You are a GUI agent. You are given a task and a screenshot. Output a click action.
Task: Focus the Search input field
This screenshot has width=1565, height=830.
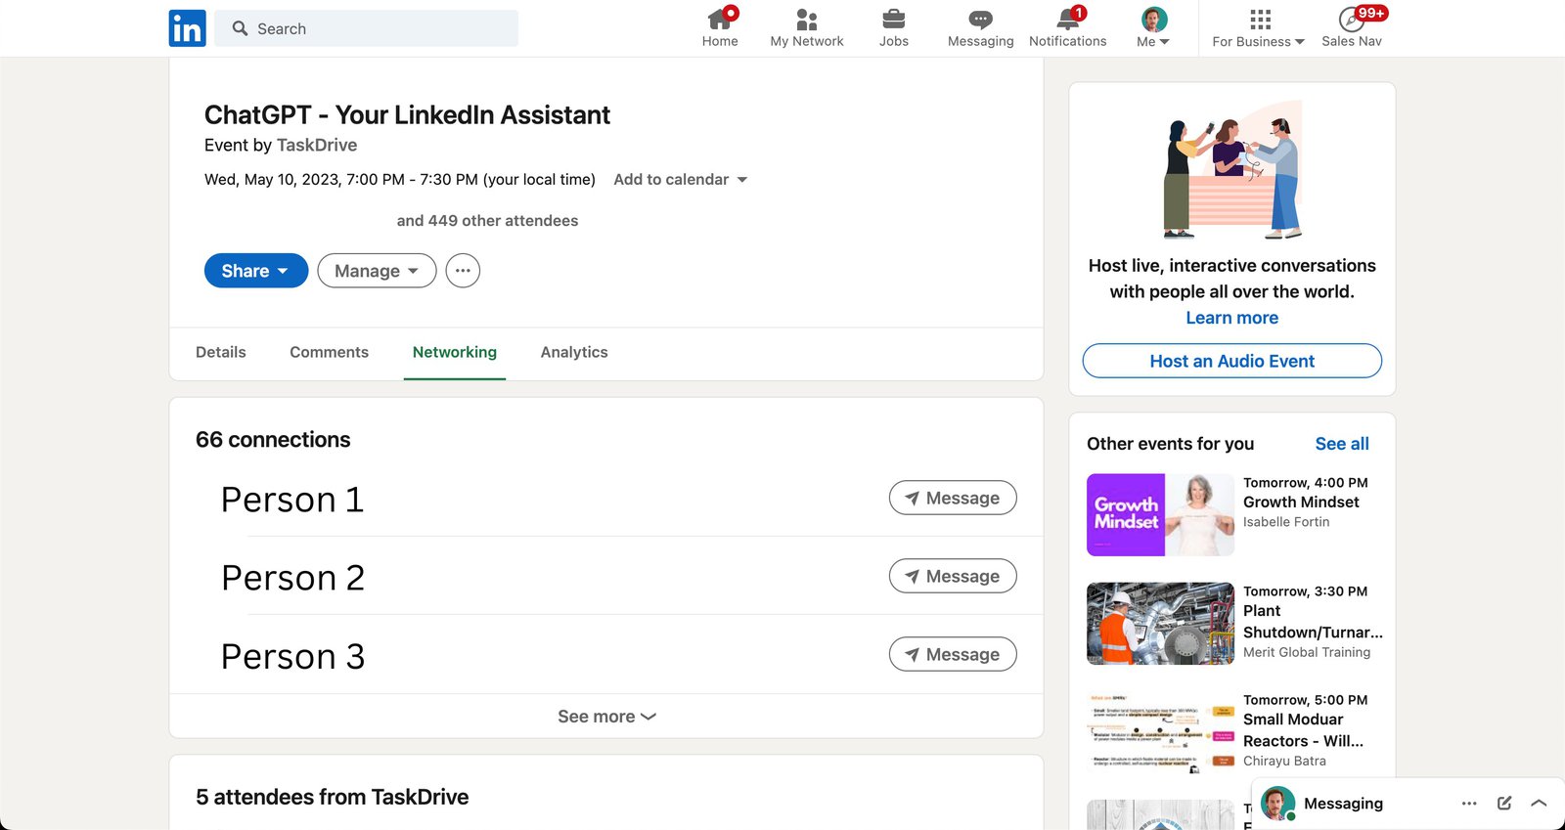tap(367, 28)
